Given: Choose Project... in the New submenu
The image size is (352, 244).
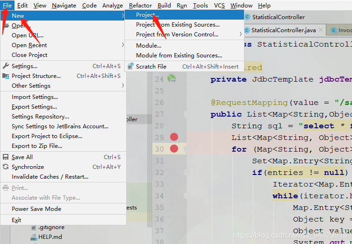Looking at the screenshot, I should pyautogui.click(x=184, y=15).
